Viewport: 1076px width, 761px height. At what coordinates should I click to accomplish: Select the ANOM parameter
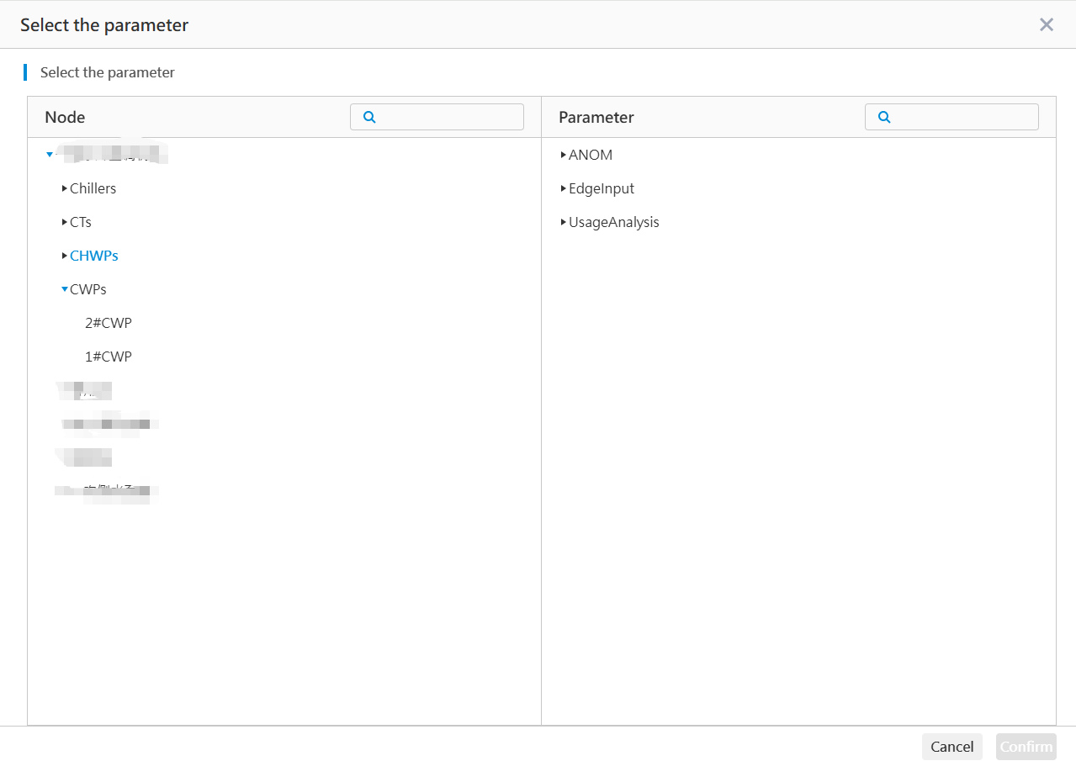point(590,155)
